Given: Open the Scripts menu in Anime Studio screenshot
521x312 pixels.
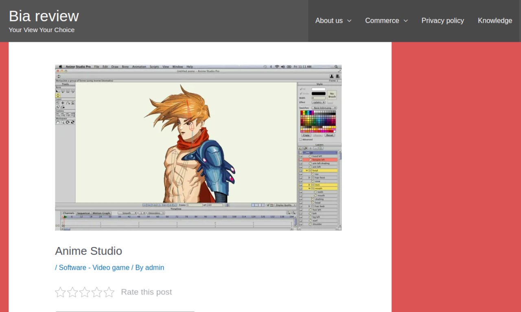Looking at the screenshot, I should point(154,67).
